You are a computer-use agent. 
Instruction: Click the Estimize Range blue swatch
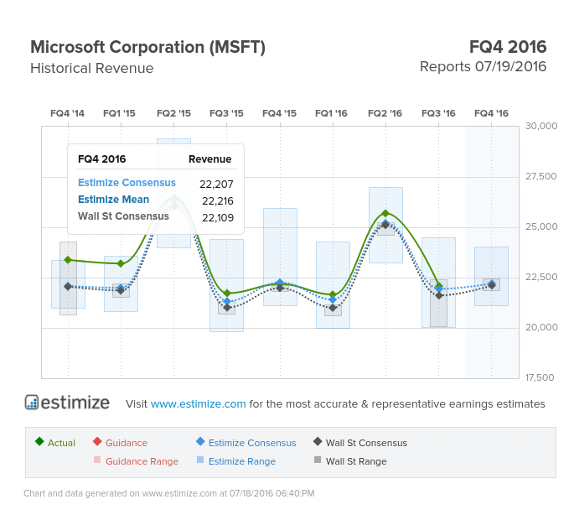(200, 460)
